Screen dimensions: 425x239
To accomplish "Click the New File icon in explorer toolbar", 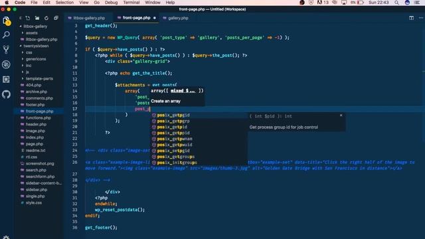I will coord(28,18).
